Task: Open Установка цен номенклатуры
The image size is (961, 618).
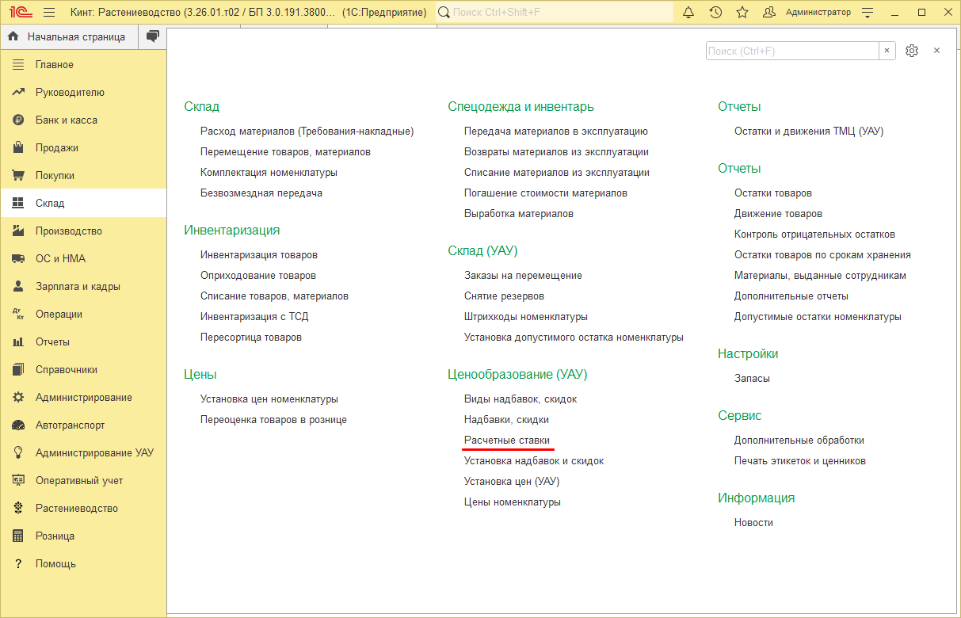Action: pos(269,399)
